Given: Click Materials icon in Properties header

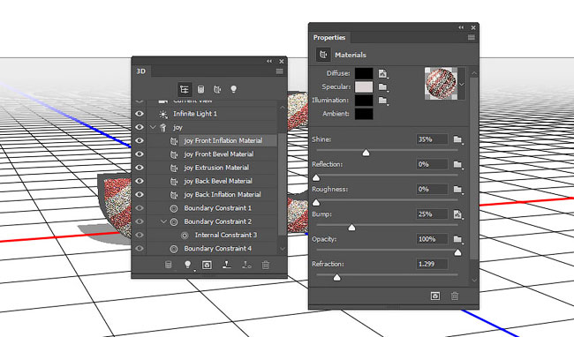Looking at the screenshot, I should tap(323, 55).
